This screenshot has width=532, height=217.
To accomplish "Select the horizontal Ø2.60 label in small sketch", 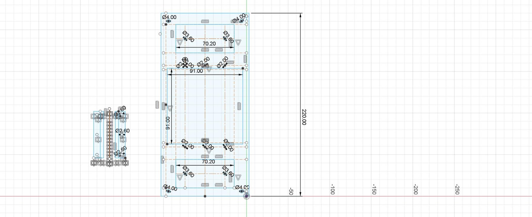I will (122, 131).
